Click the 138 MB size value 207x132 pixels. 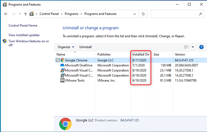pyautogui.click(x=166, y=65)
